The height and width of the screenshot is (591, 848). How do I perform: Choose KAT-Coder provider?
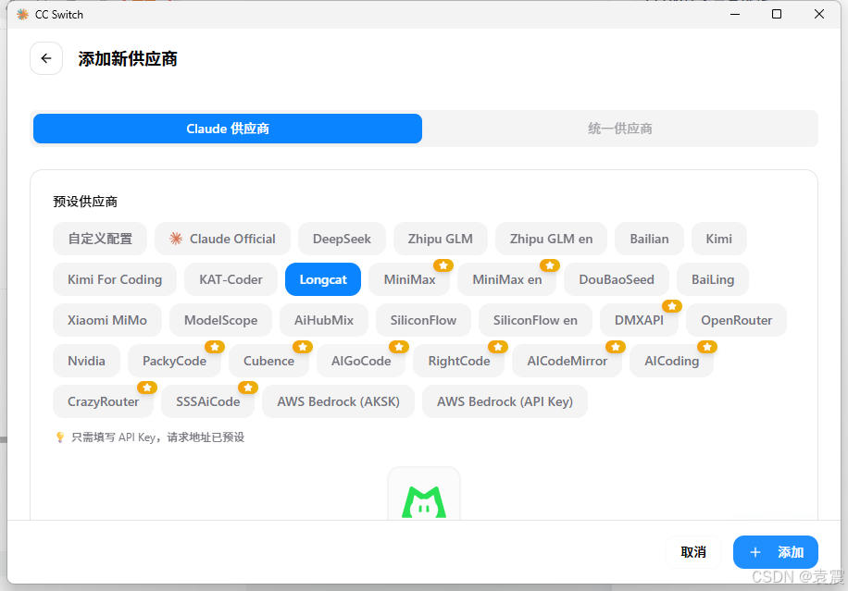pyautogui.click(x=231, y=279)
